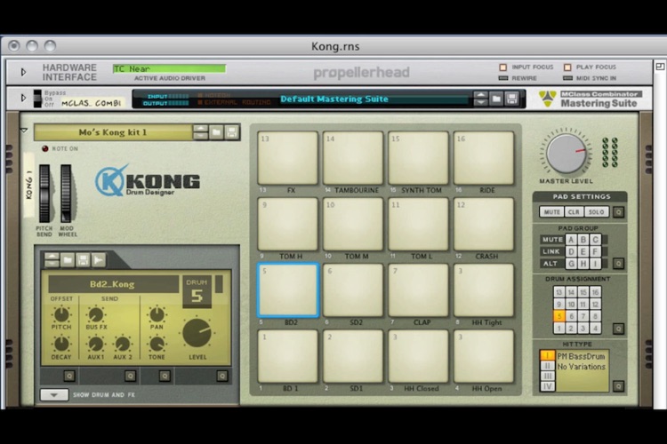Step Kong kit patch with up/down arrows

click(200, 132)
